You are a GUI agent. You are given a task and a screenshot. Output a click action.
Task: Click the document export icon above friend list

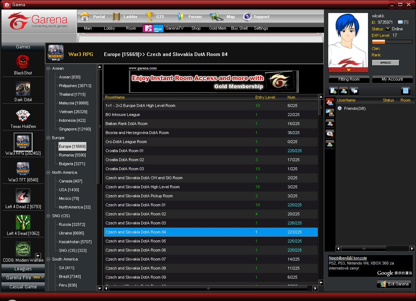[333, 91]
